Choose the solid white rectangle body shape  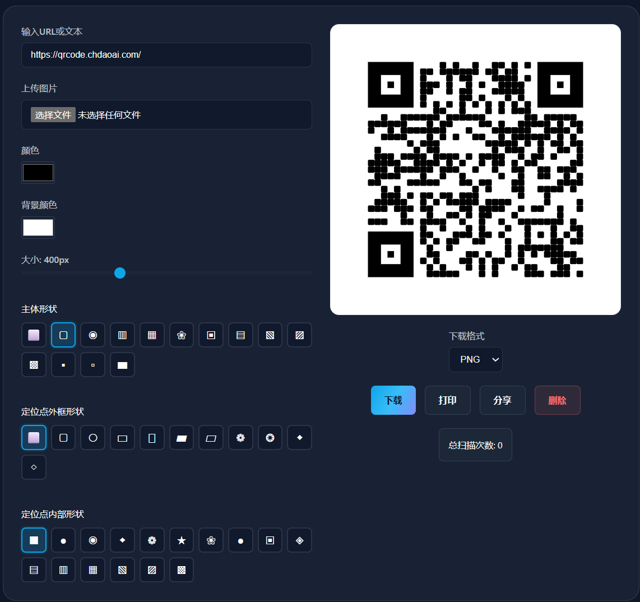[x=122, y=365]
